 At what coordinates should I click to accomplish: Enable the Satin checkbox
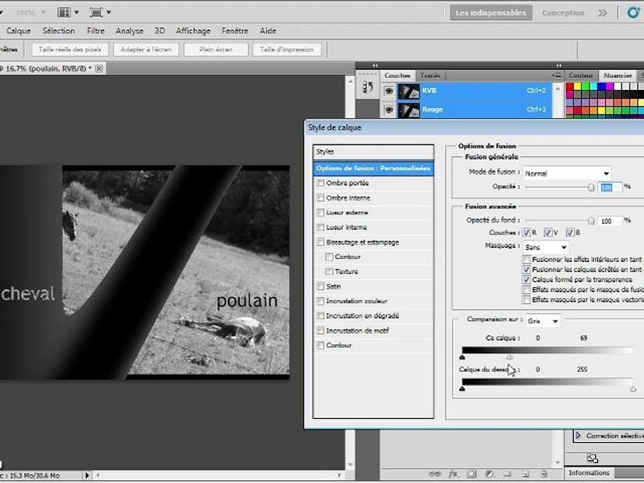321,286
